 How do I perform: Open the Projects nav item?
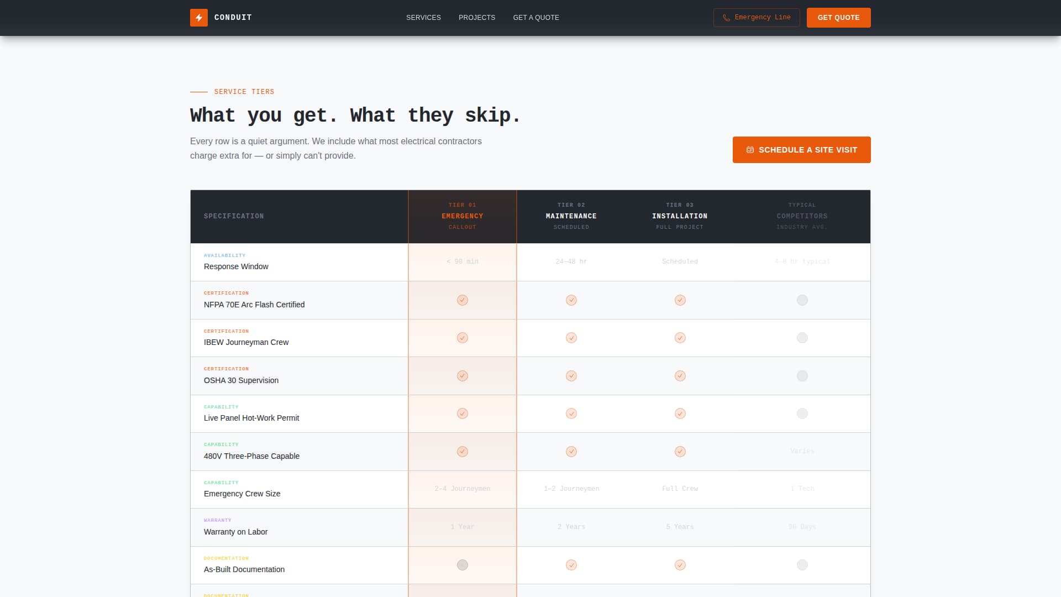click(477, 18)
